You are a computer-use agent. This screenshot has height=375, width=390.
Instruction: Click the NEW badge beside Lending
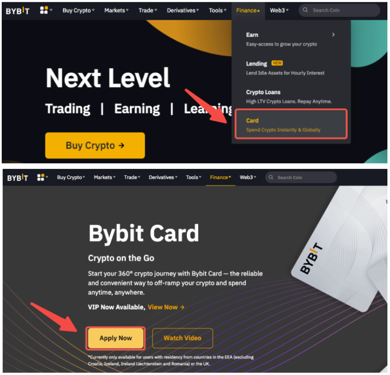click(277, 63)
